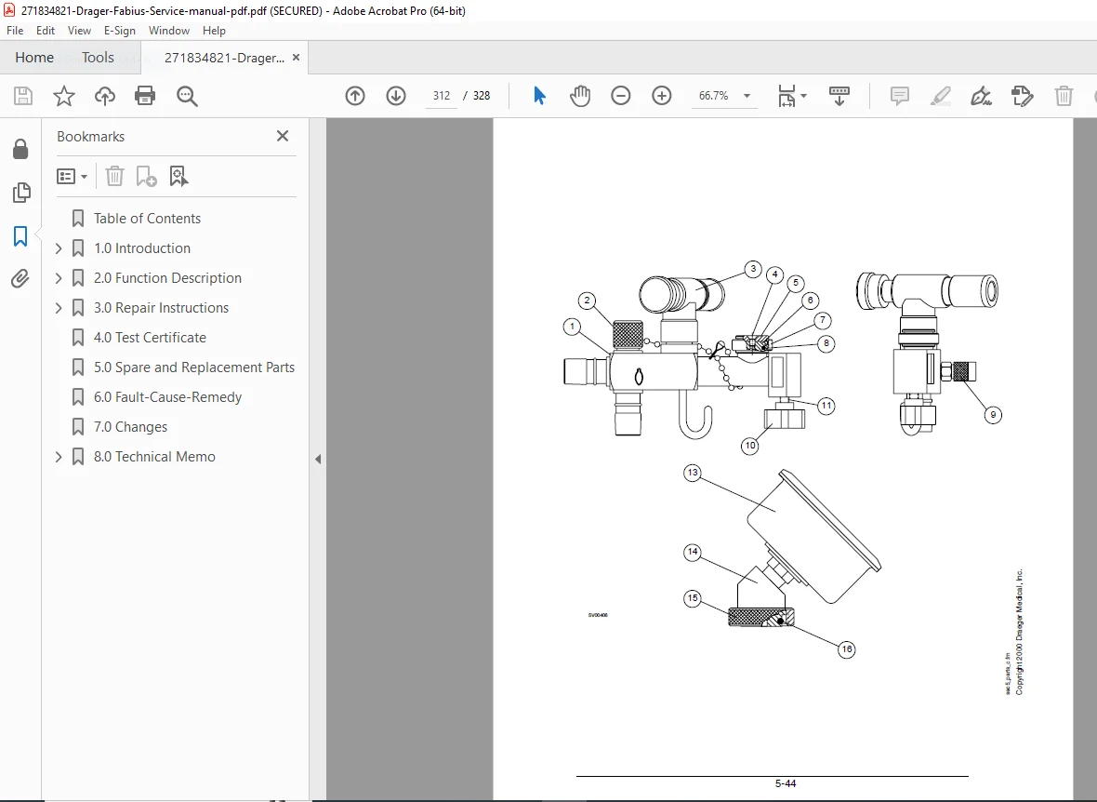Click the 66.7% zoom value field
The image size is (1097, 802).
[x=714, y=96]
